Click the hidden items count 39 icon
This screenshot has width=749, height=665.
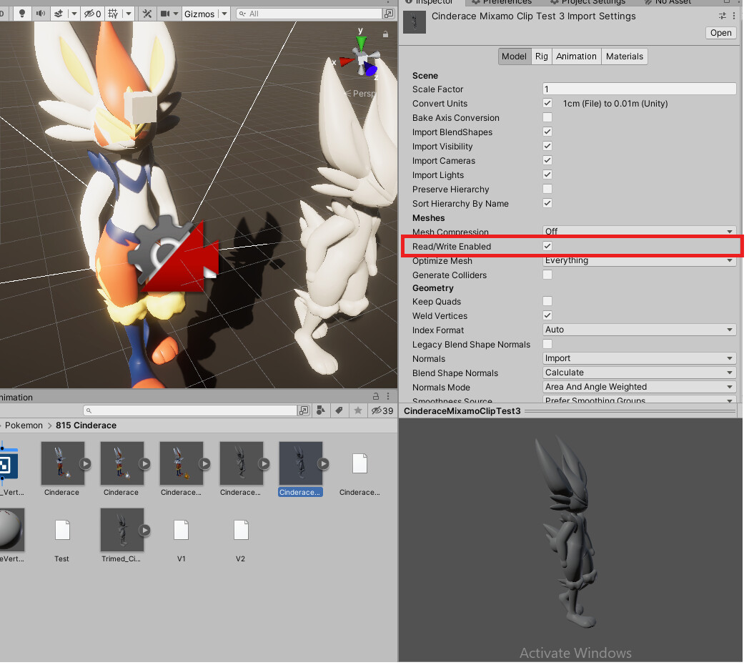[x=382, y=410]
